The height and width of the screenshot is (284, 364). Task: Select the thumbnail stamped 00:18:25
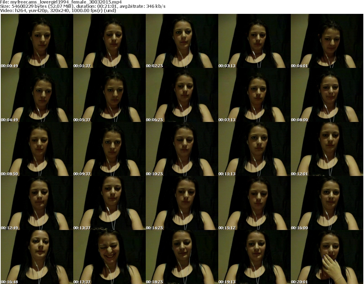pyautogui.click(x=182, y=257)
